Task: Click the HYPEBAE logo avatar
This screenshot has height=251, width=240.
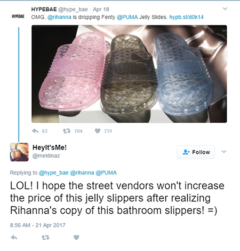Action: [18, 17]
